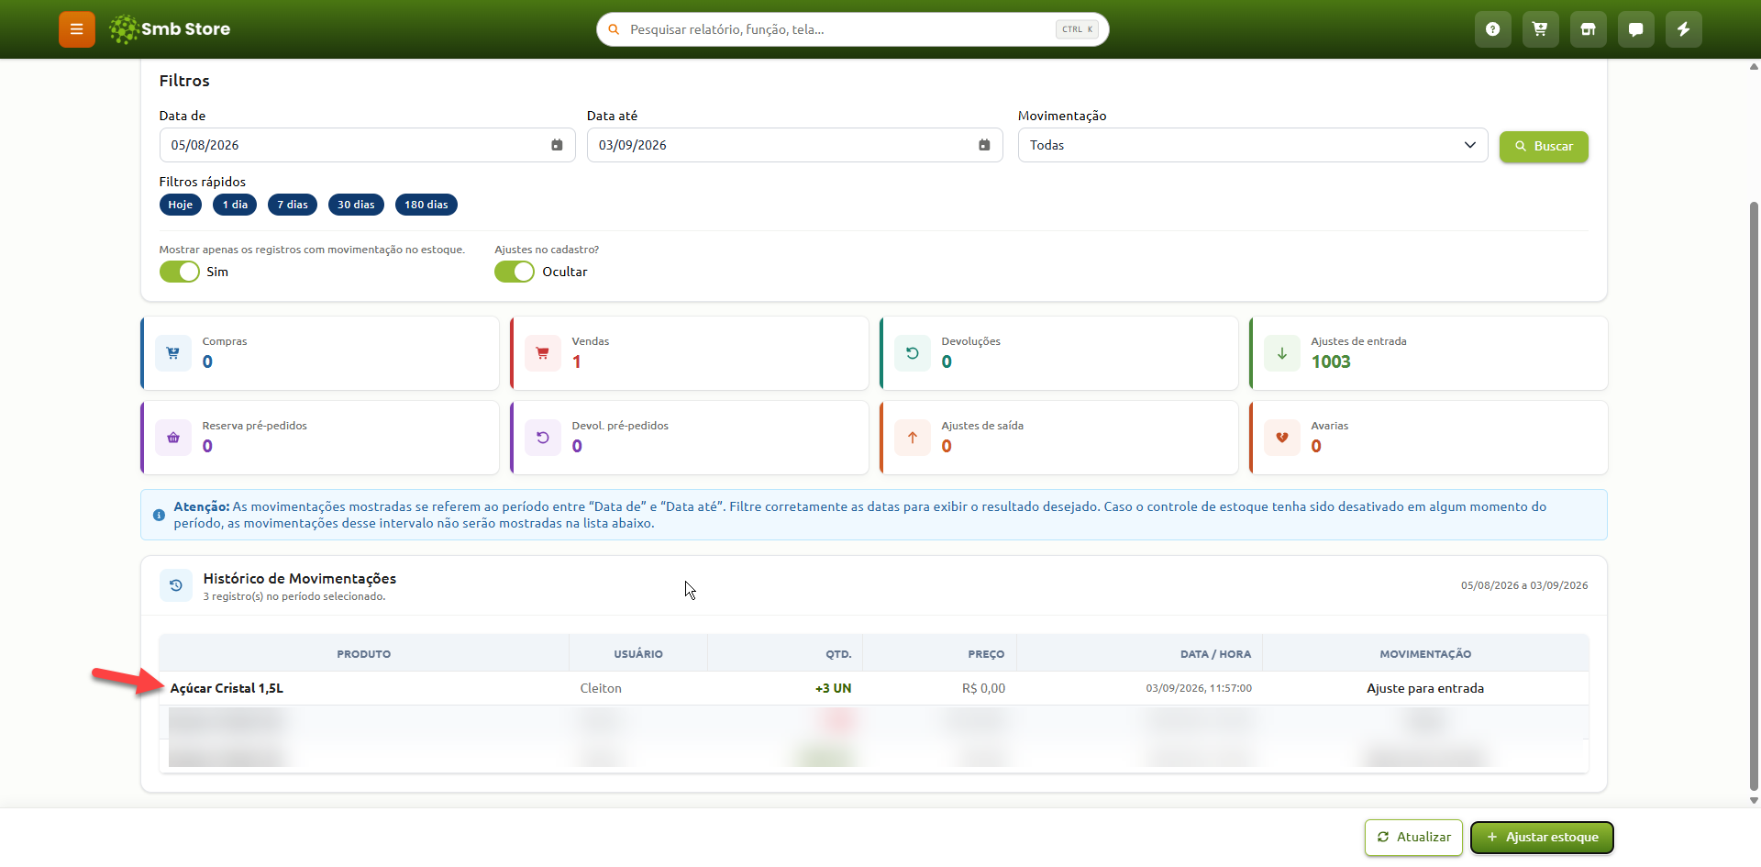Open the chat message icon

(1636, 29)
